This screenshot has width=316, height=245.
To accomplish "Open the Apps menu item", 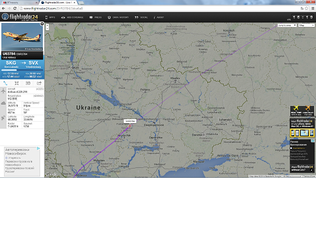I will pyautogui.click(x=50, y=17).
